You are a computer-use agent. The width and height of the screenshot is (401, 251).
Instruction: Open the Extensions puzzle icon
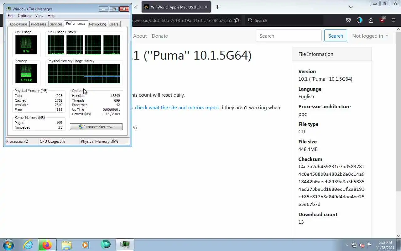(x=371, y=20)
